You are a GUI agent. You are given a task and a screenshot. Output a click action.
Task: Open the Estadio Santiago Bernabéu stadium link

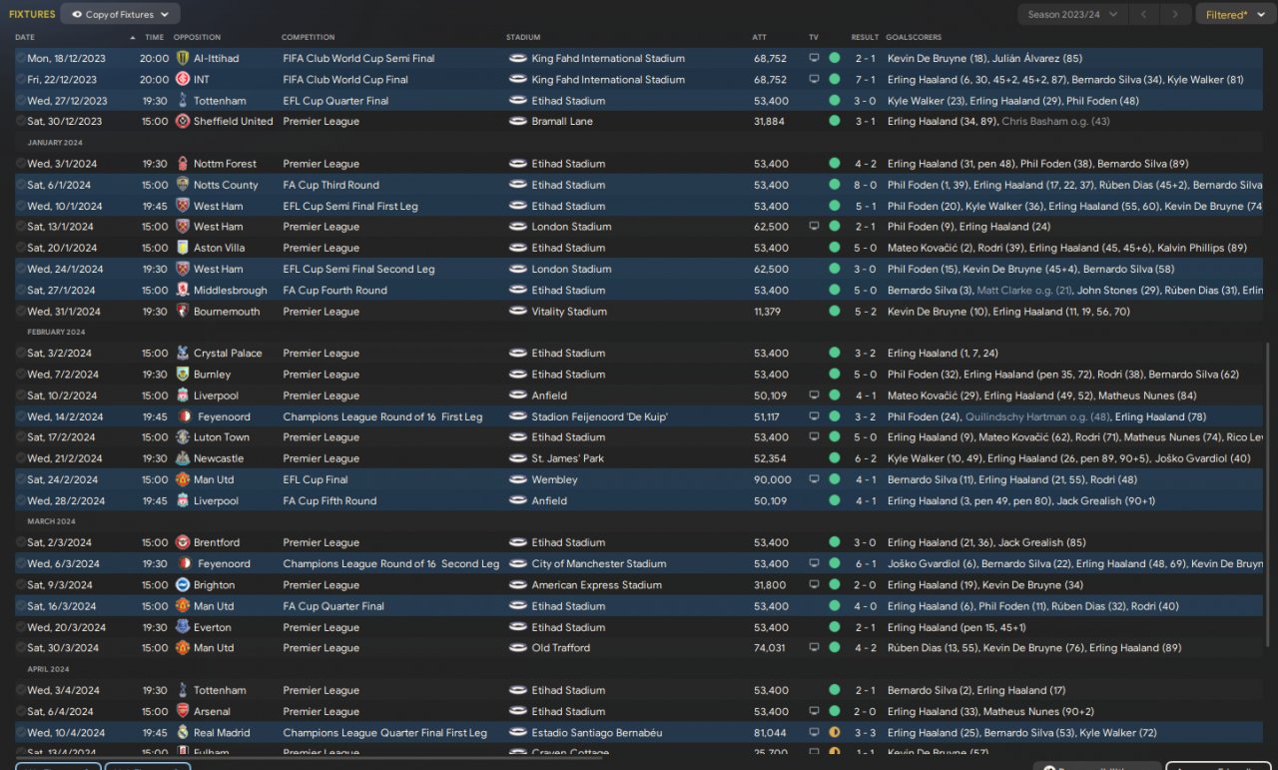click(x=597, y=733)
